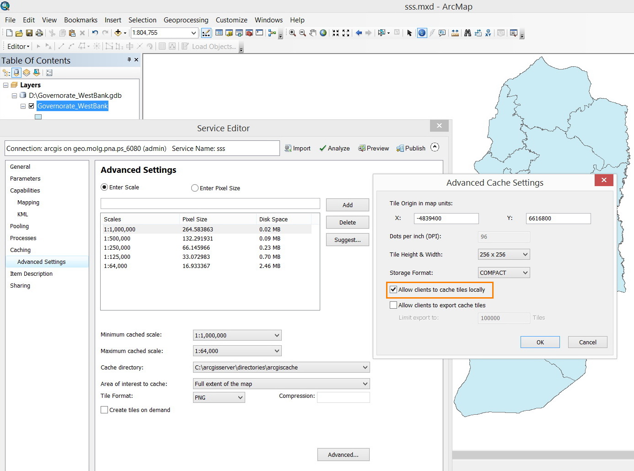The image size is (634, 471).
Task: Select the Enter Pixel Size radio button
Action: coord(195,188)
